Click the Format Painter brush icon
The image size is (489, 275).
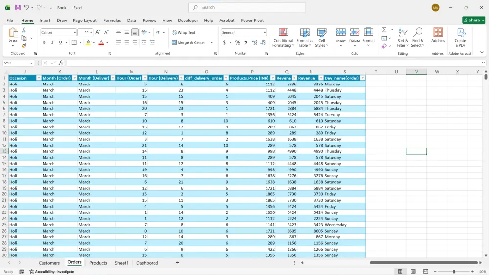click(24, 46)
